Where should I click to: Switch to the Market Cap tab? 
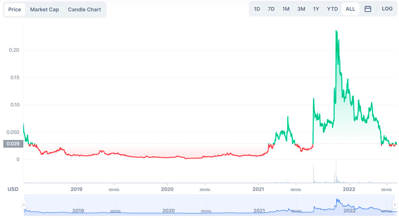(x=44, y=10)
